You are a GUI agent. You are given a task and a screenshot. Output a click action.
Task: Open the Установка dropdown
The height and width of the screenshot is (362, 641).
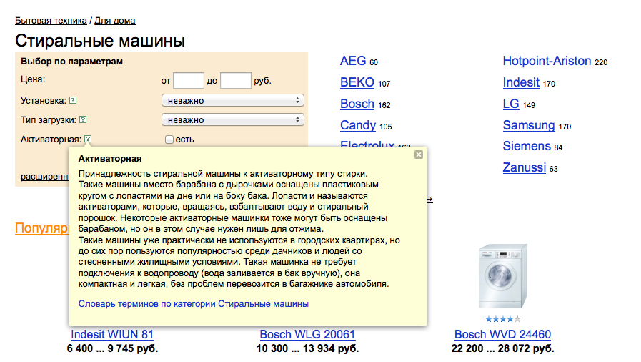click(233, 101)
